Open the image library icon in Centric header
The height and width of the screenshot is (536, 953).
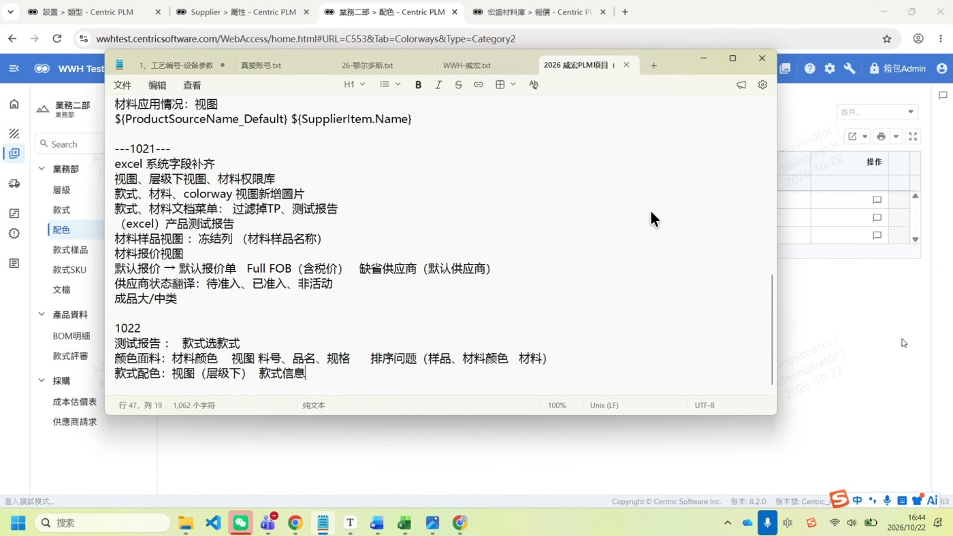(786, 69)
